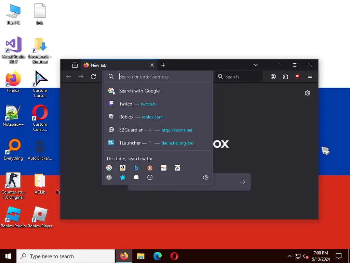Focus the Search or enter address field
Viewport: 350px width, 263px height.
point(157,77)
